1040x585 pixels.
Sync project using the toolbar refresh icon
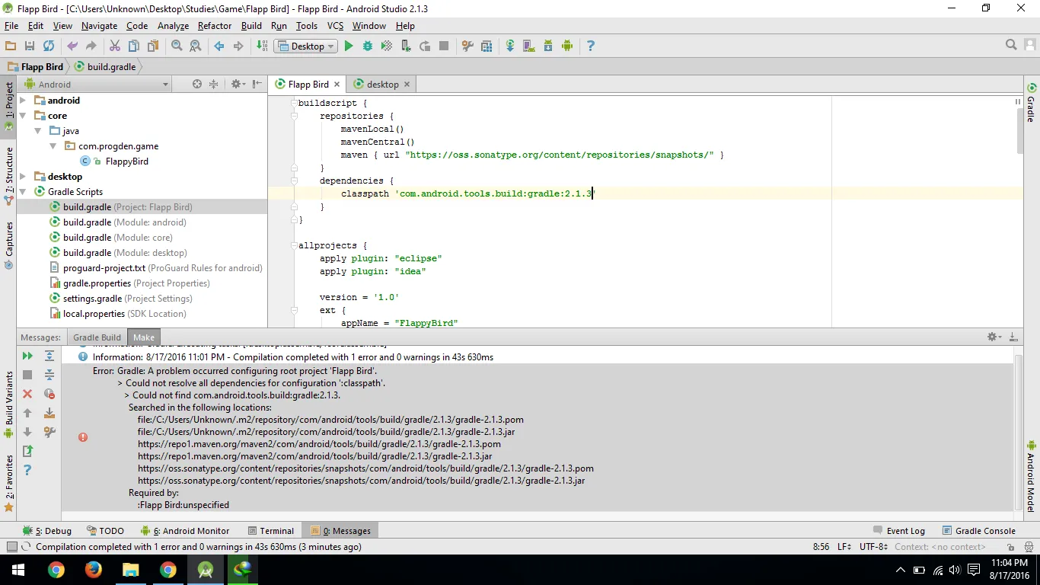click(x=49, y=46)
